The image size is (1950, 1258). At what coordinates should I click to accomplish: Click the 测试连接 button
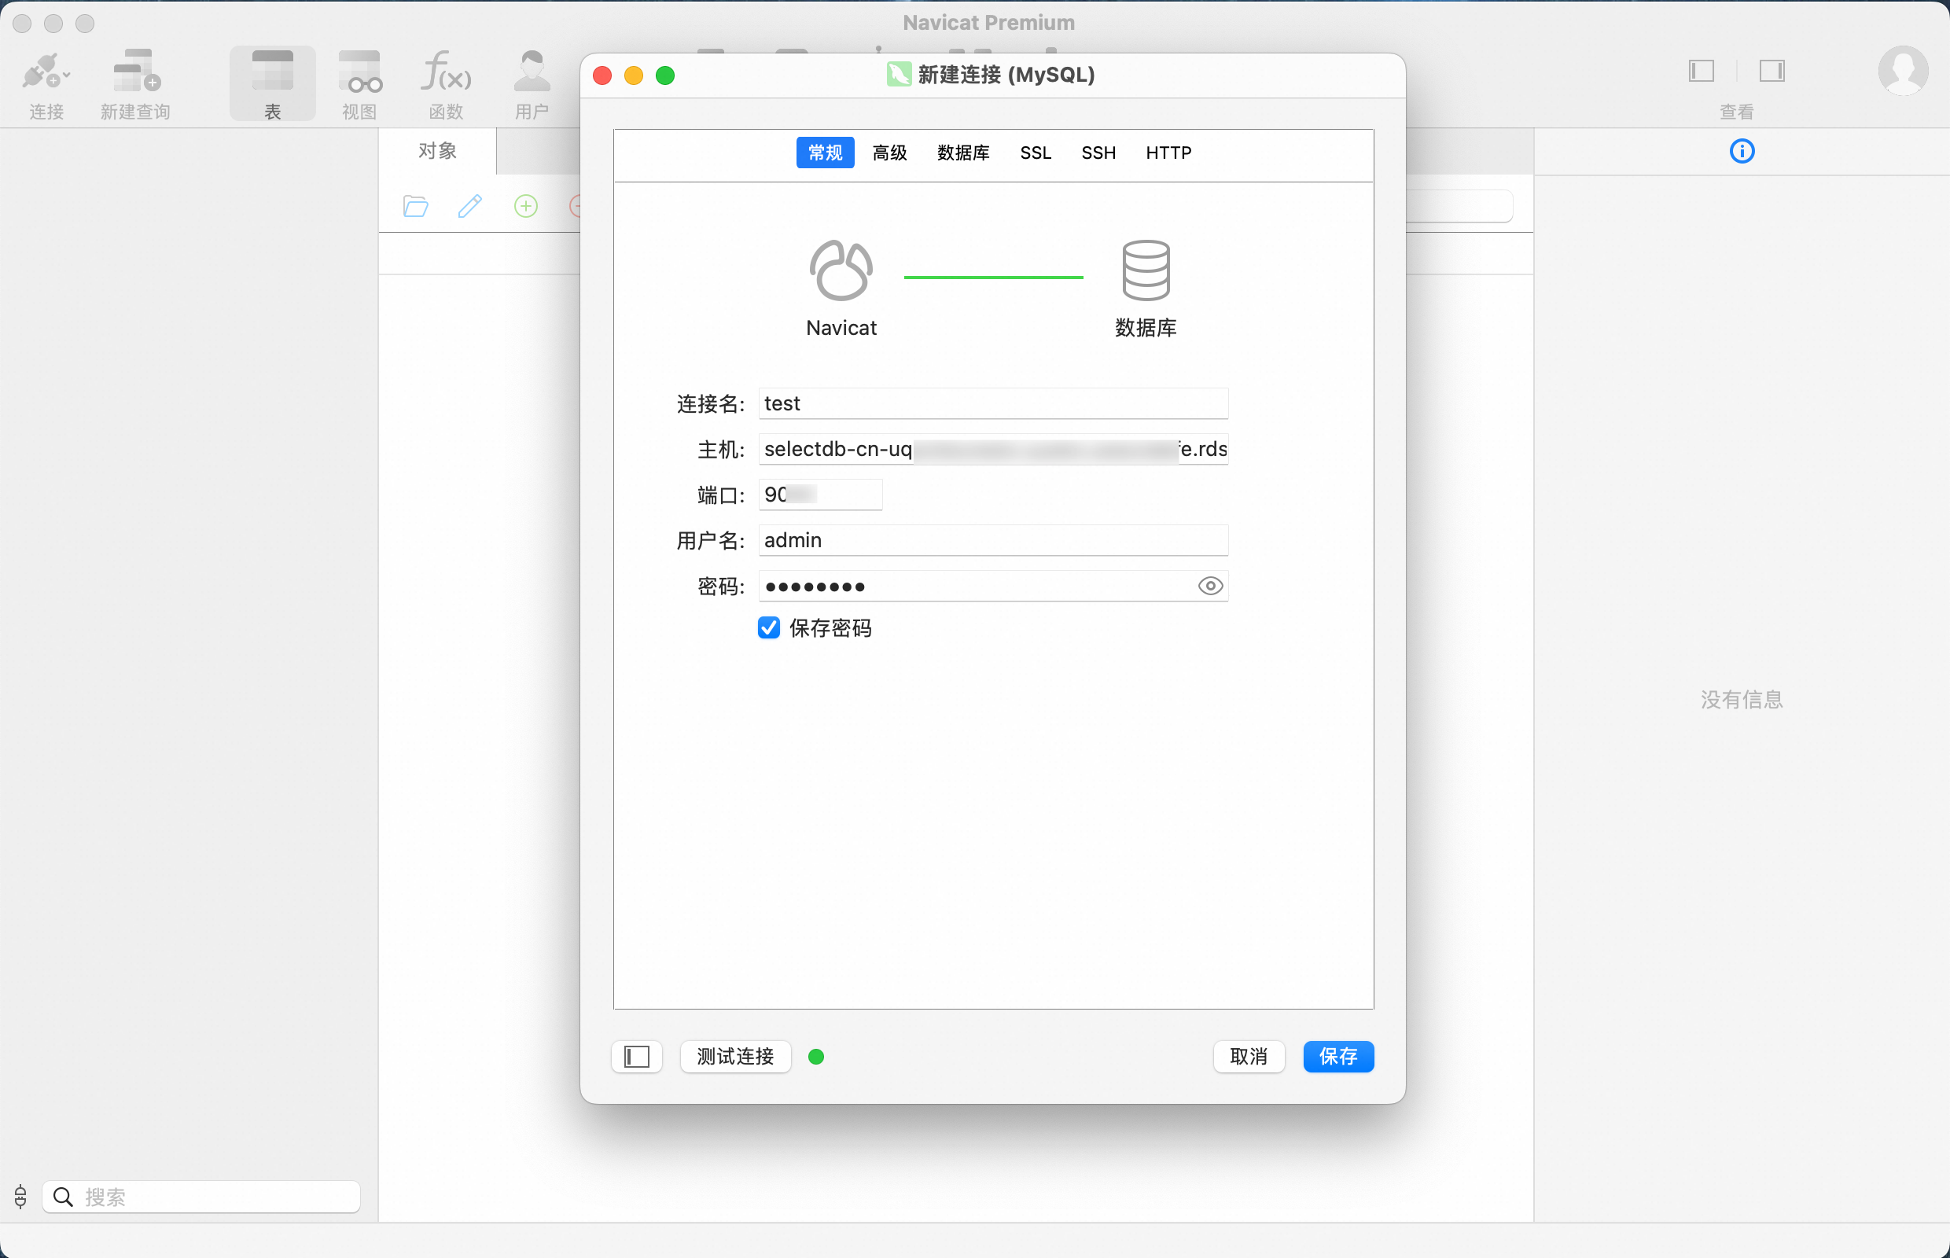click(735, 1056)
